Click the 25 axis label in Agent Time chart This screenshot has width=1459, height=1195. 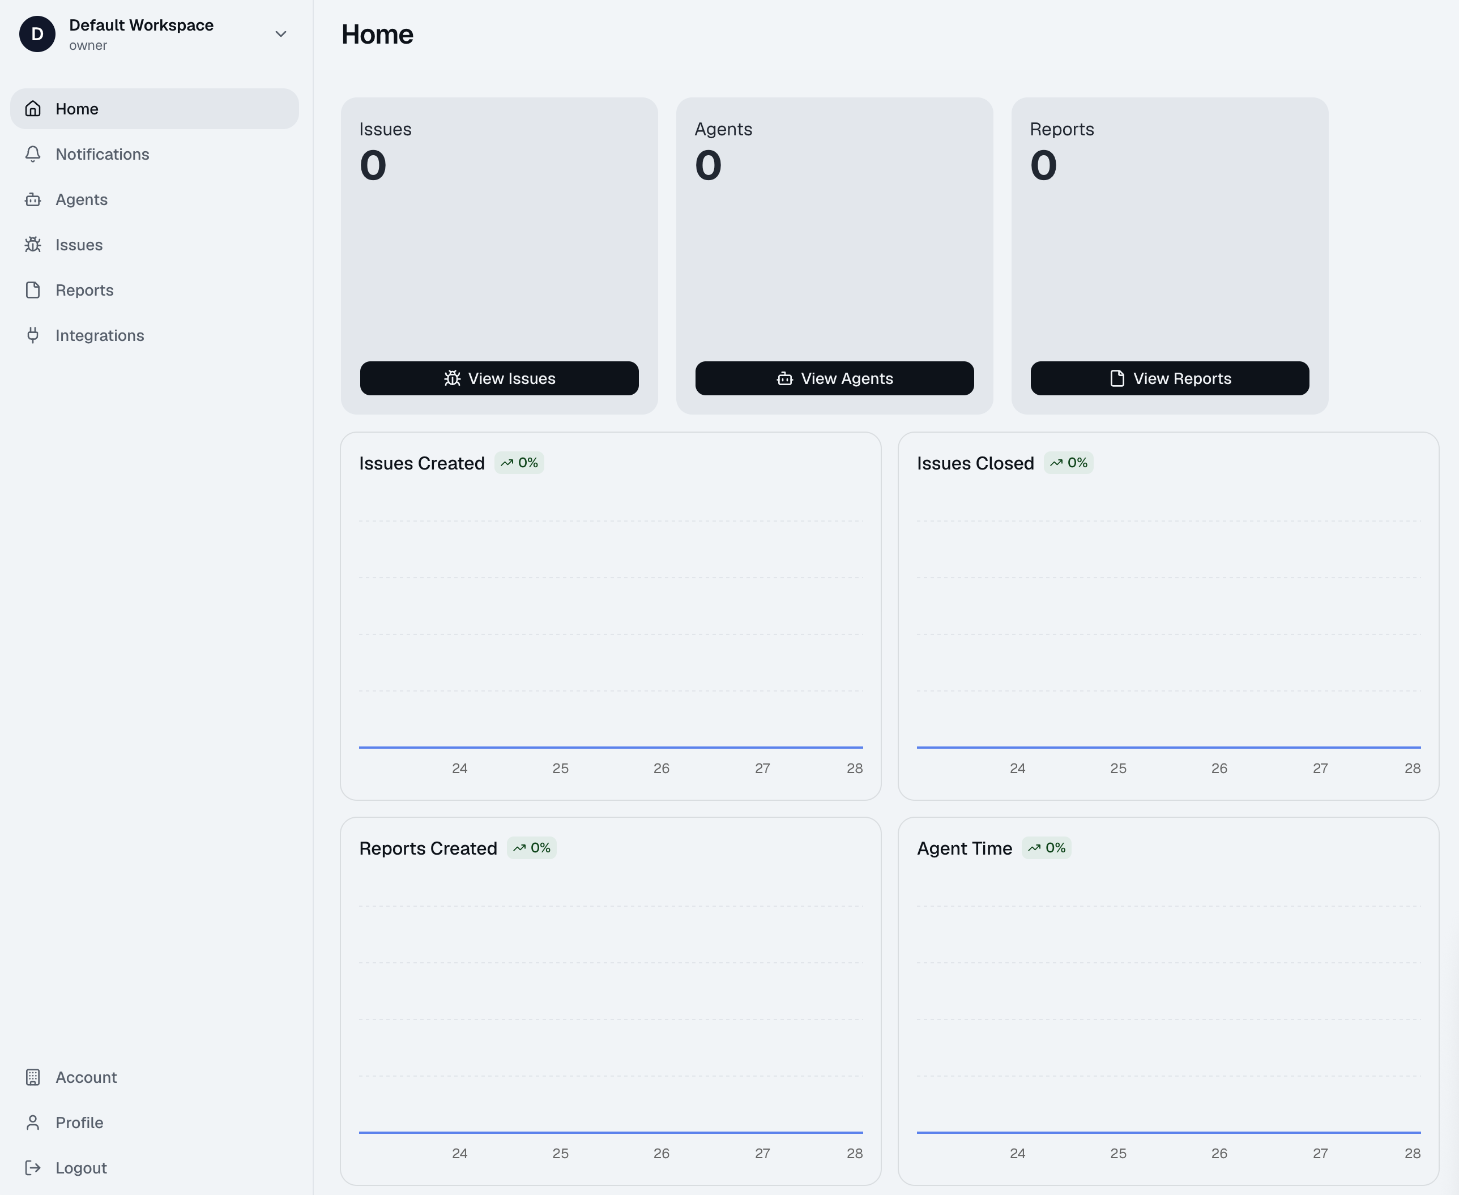click(x=1119, y=1153)
